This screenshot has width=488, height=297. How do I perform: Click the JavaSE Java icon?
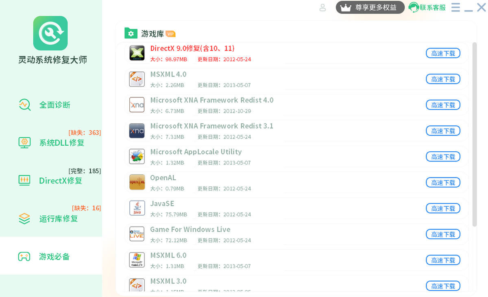[x=137, y=208]
